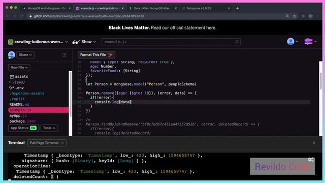Close the MongoDB Atlas browser tab
Screen dimensions: 325x183
(176, 8)
